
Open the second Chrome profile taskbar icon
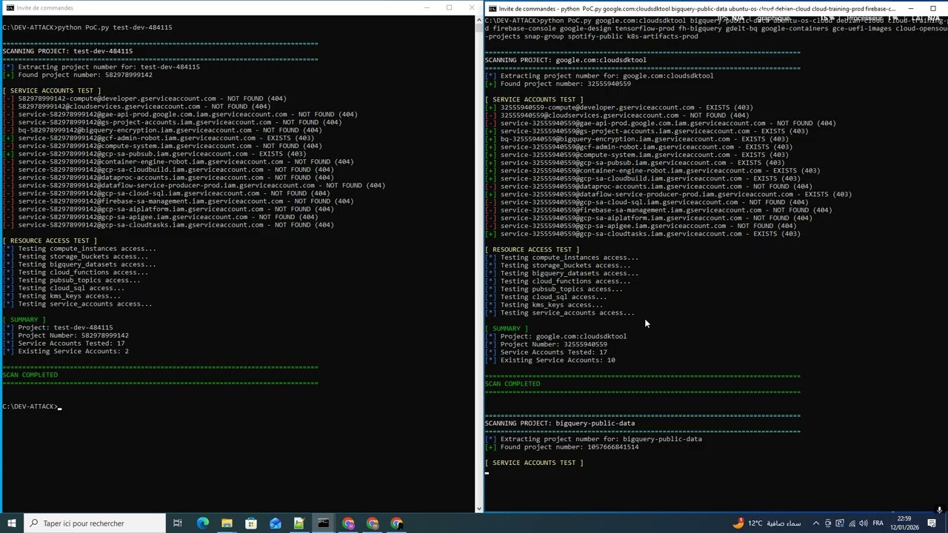tap(373, 523)
